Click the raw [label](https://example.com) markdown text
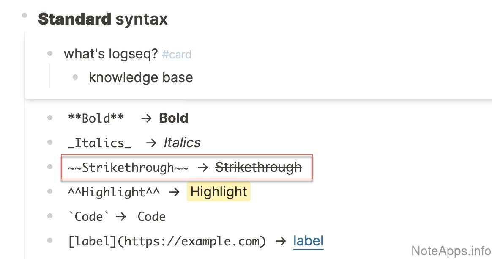This screenshot has width=492, height=259. point(167,241)
